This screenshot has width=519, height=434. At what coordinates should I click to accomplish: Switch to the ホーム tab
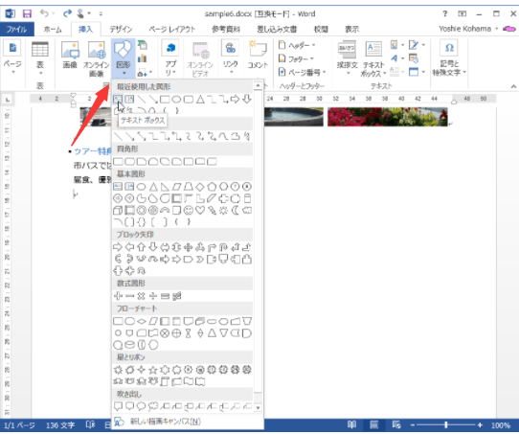[x=53, y=29]
